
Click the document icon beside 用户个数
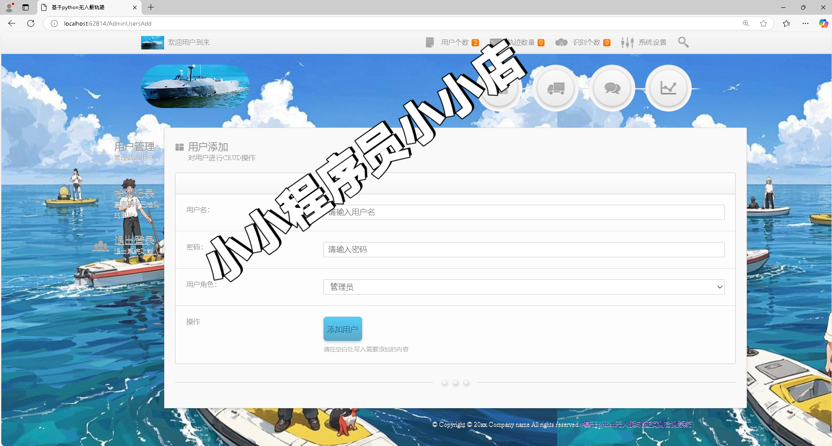(430, 43)
